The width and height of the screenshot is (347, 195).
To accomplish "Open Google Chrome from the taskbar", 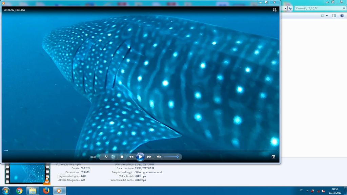I will tap(19, 191).
